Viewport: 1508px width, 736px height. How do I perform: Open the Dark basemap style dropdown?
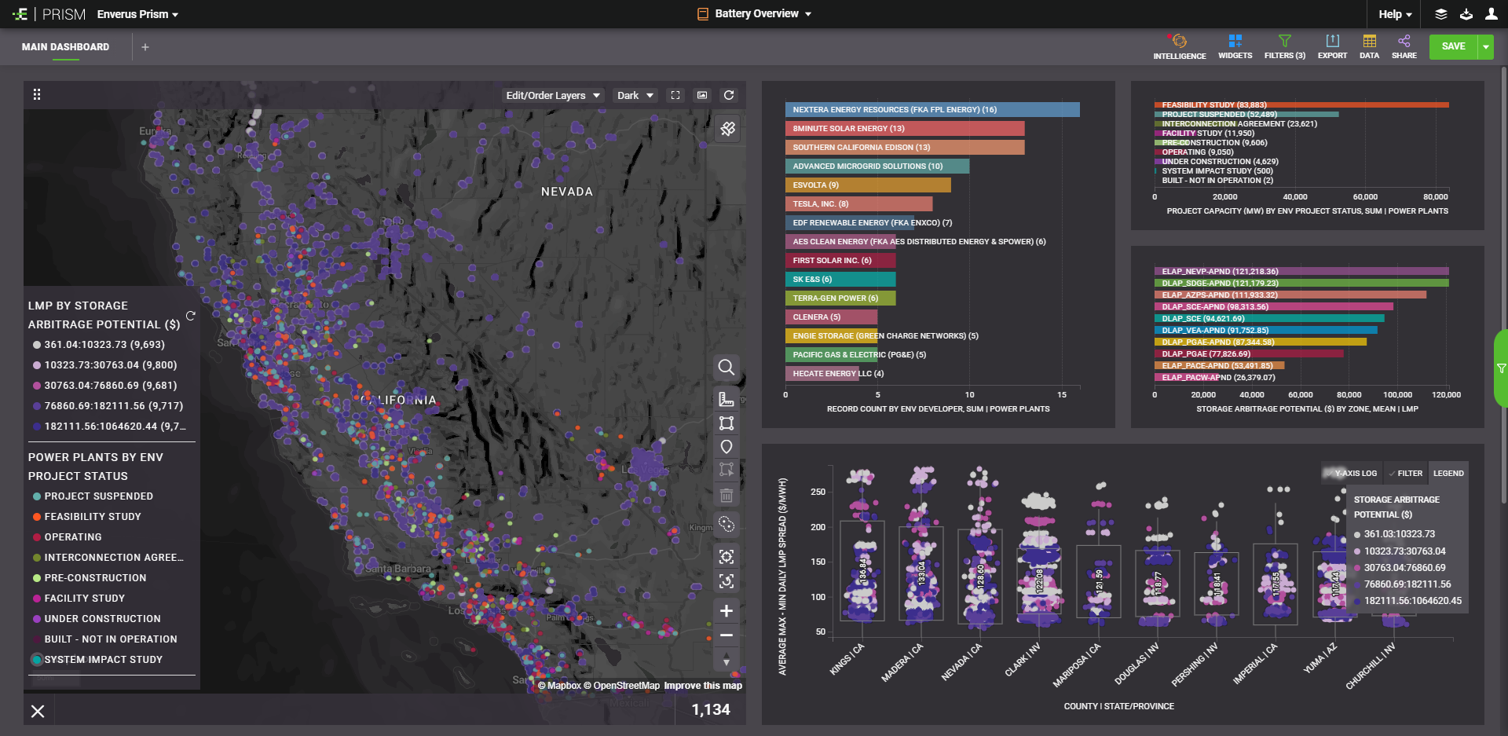635,95
